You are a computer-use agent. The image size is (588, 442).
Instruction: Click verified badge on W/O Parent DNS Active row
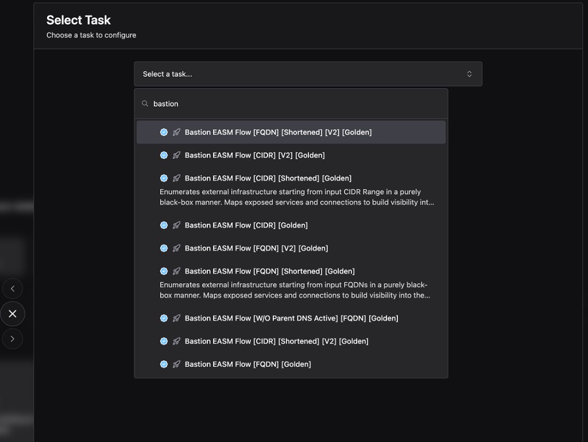pos(164,318)
